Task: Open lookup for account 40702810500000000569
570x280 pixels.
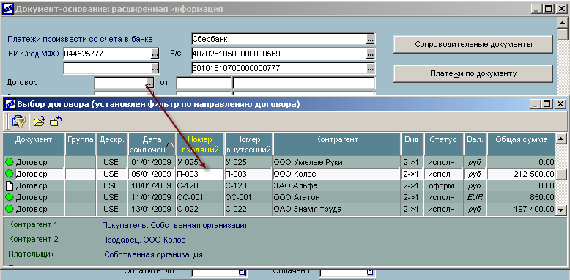Action: tap(370, 54)
